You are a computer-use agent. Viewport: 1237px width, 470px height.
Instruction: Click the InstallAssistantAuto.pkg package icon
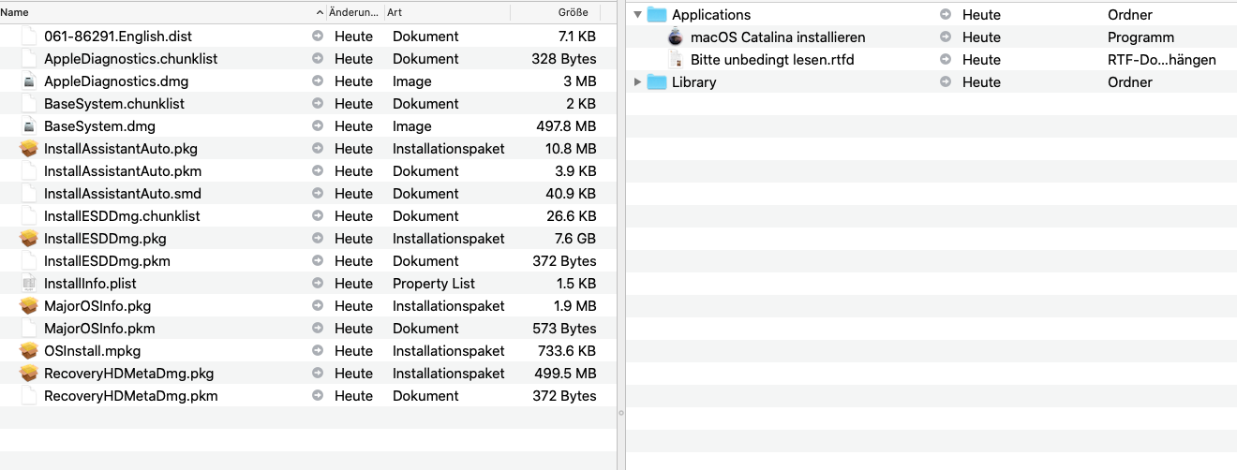(29, 149)
